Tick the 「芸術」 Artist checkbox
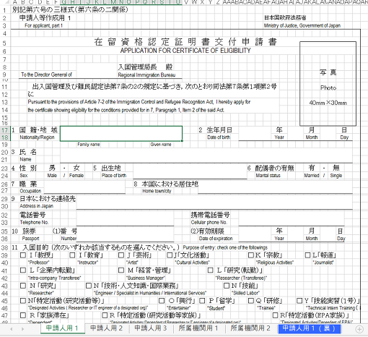 pyautogui.click(x=121, y=255)
